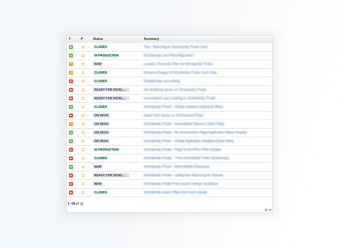Expand the dropdown arrow beside the gear icon
Screen dimensions: 339x248
[x=270, y=210]
